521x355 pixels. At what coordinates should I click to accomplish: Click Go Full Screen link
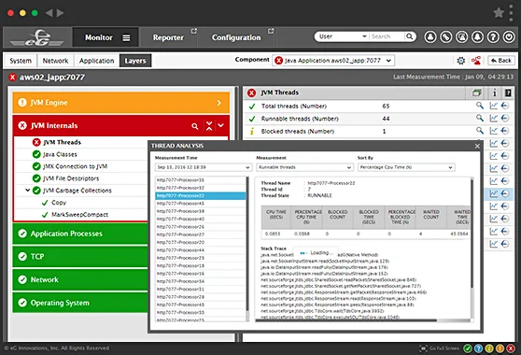tap(440, 348)
